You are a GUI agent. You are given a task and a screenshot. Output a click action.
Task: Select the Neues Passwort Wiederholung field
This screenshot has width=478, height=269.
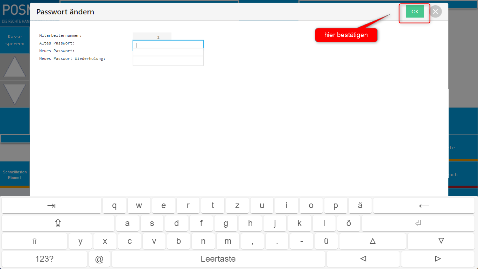pyautogui.click(x=168, y=61)
